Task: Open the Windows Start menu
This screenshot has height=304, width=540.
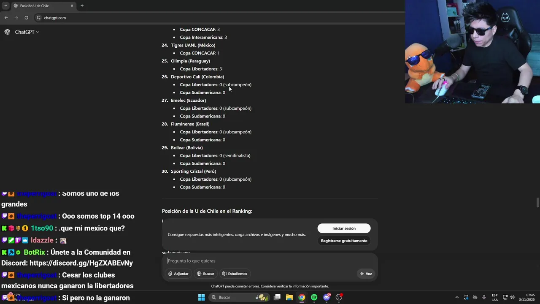Action: point(202,297)
